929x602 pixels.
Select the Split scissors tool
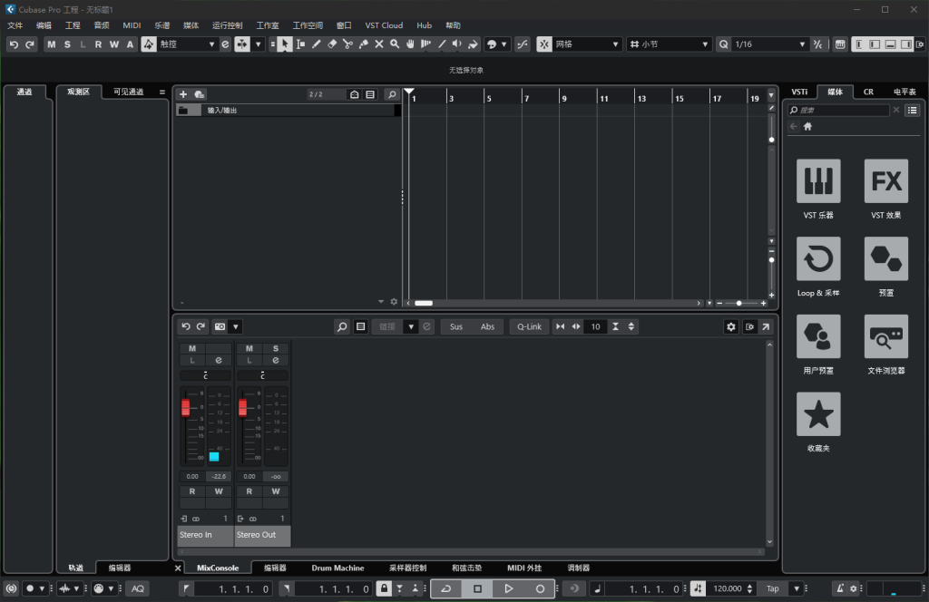pos(347,44)
